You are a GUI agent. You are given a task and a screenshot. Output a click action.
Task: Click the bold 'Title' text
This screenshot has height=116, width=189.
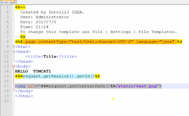(50, 56)
